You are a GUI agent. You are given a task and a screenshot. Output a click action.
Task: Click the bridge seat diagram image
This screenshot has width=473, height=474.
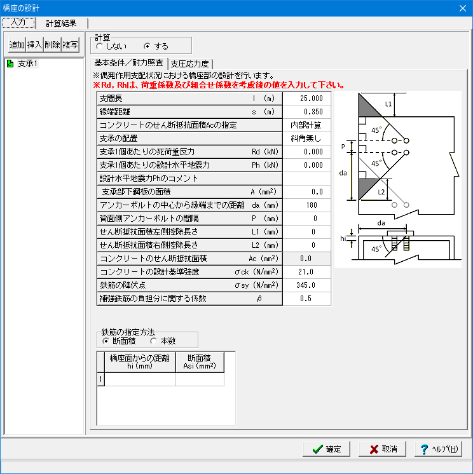[x=398, y=179]
